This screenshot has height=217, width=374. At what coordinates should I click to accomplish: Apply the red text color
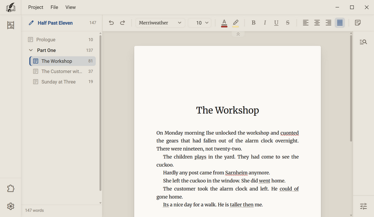224,23
